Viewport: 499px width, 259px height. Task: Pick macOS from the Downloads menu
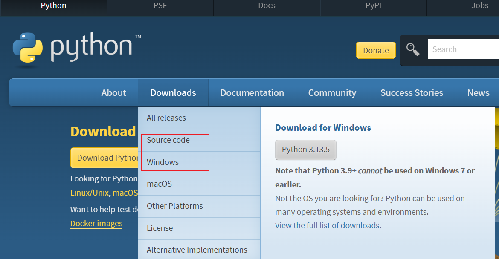(x=159, y=184)
